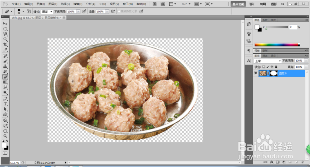Open the options bar opacity slider arrow

[x=78, y=12]
